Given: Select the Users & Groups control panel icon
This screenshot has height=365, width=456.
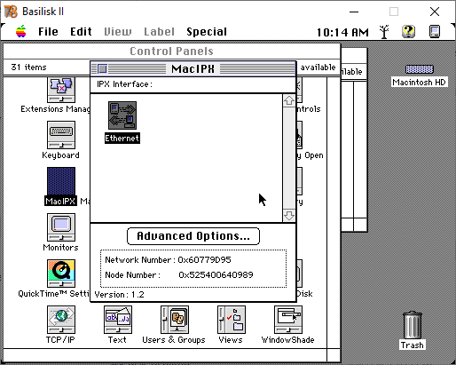Looking at the screenshot, I should coord(175,320).
